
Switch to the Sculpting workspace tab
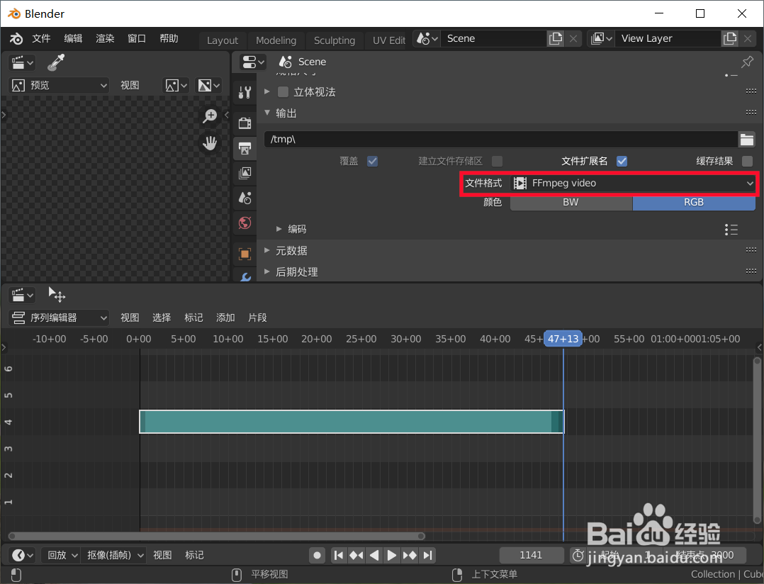point(335,40)
